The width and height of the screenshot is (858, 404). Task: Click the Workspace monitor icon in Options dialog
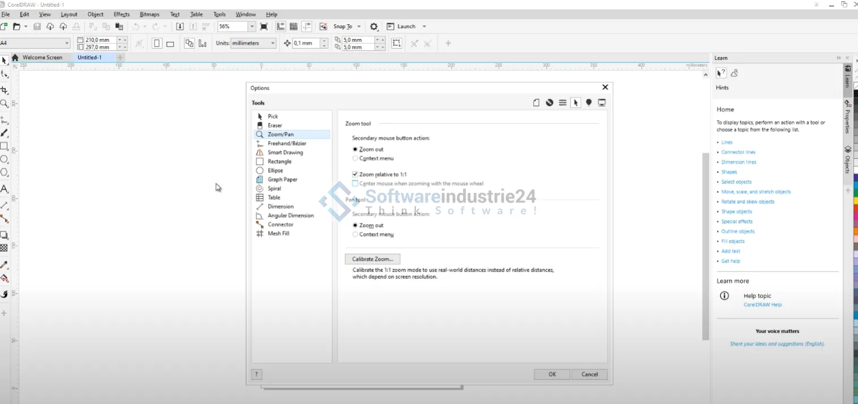(602, 102)
